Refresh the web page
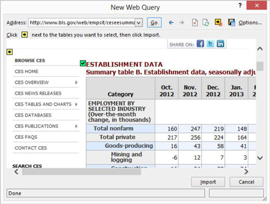The width and height of the screenshot is (270, 204). pos(206,22)
